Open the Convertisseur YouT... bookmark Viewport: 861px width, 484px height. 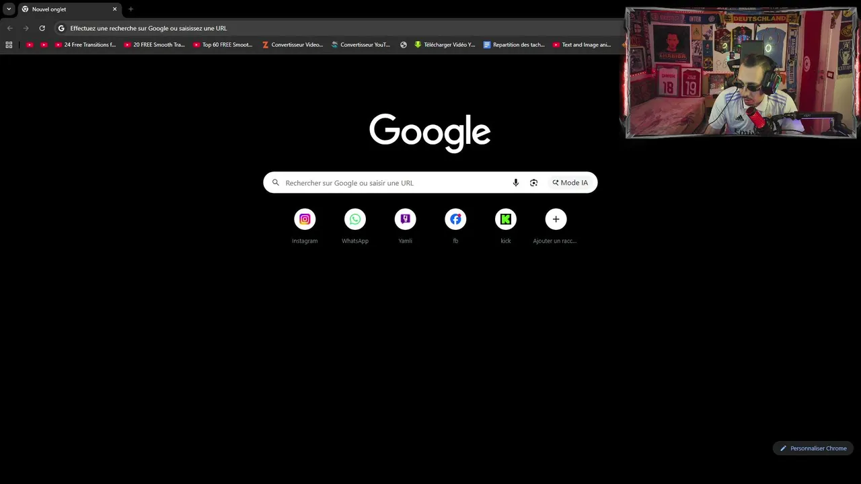(361, 45)
